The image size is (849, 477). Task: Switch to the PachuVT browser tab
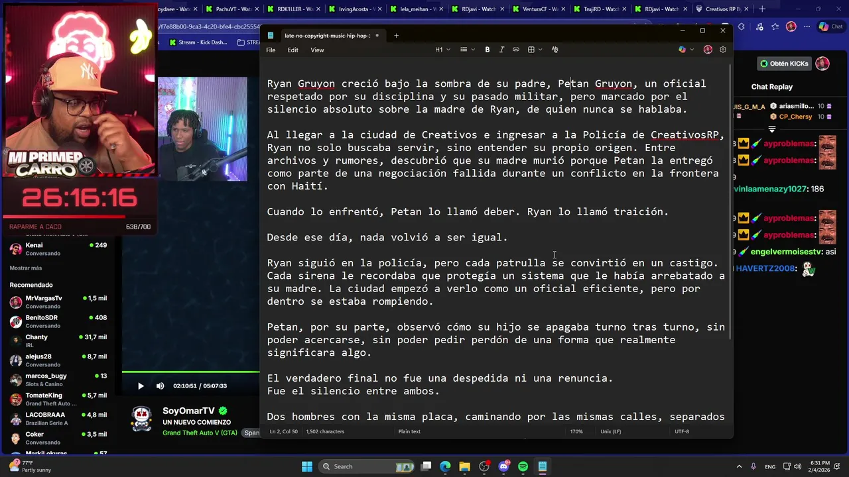[x=231, y=9]
